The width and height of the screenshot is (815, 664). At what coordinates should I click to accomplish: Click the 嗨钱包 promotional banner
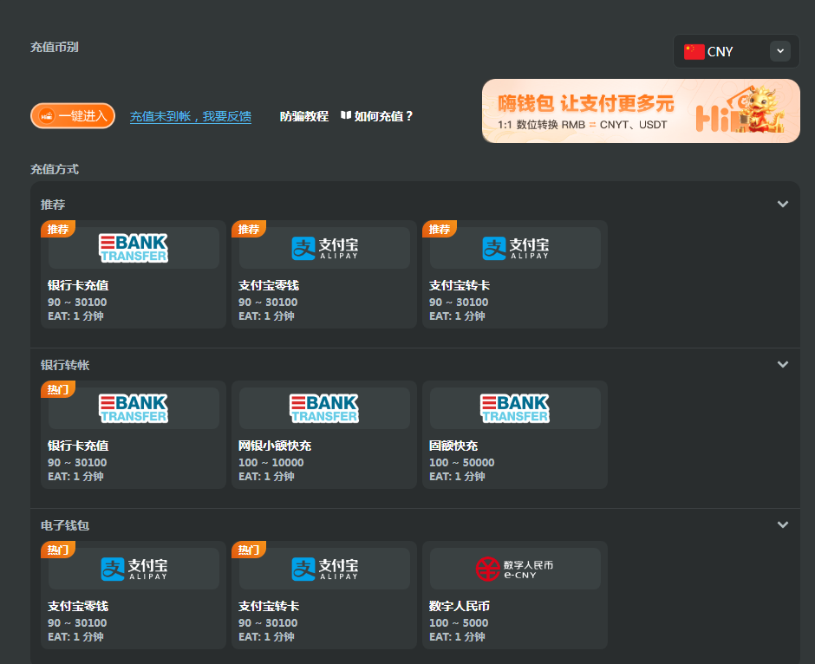[641, 111]
